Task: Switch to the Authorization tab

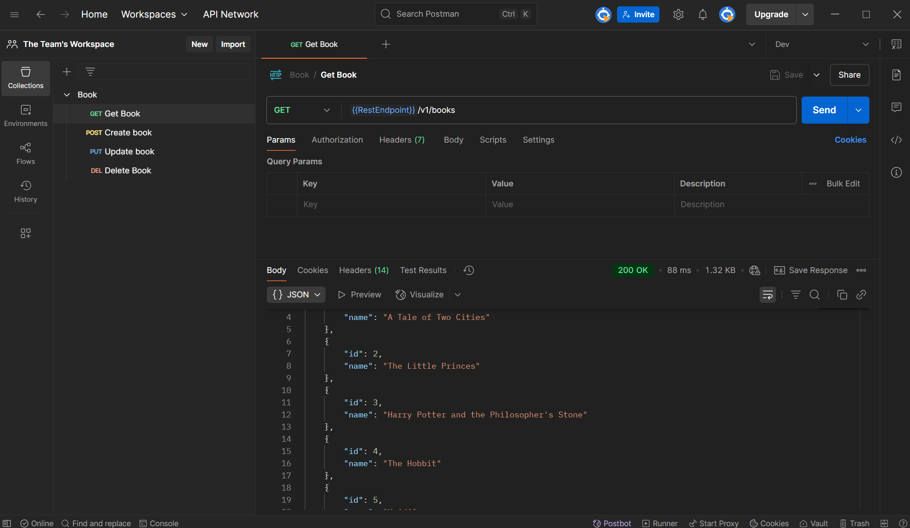Action: click(x=337, y=140)
